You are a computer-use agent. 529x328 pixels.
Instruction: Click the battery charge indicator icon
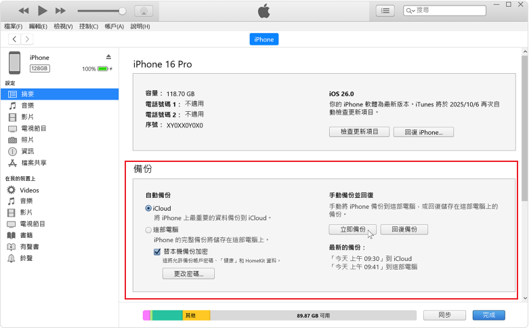[x=103, y=69]
